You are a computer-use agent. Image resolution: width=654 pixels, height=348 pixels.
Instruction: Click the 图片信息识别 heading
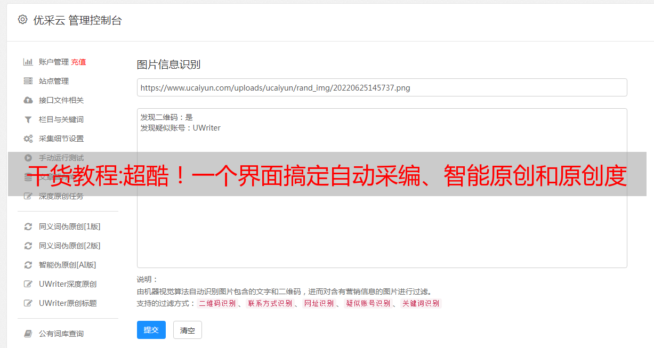[168, 64]
